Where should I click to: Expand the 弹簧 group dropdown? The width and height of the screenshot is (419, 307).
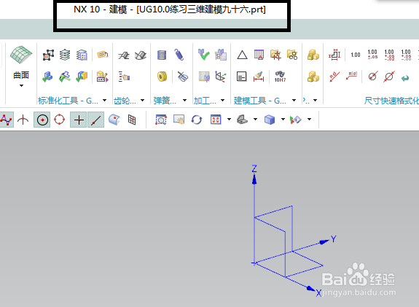(x=184, y=101)
